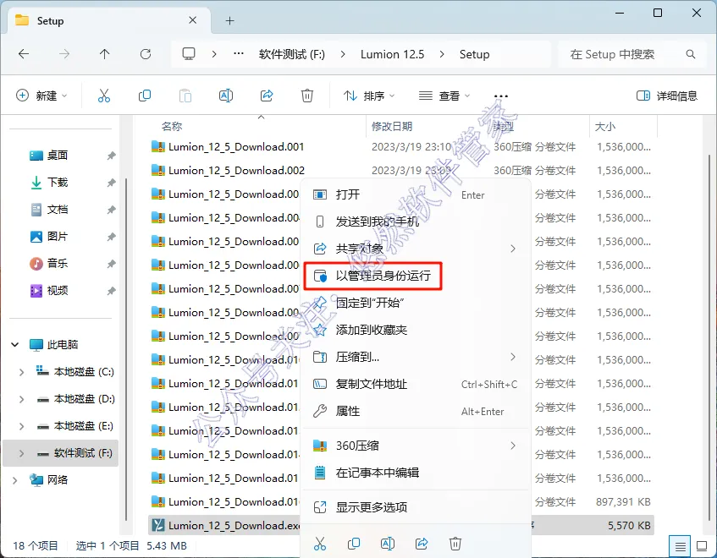The height and width of the screenshot is (558, 717).
Task: Close the Setup tab
Action: 192,20
